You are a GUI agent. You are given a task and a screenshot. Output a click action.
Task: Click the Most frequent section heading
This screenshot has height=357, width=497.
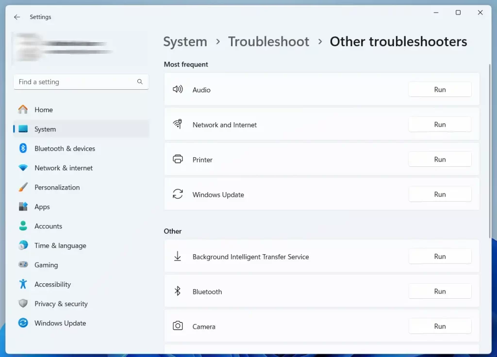(186, 65)
